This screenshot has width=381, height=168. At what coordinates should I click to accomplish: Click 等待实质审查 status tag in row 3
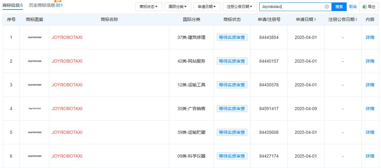click(232, 85)
